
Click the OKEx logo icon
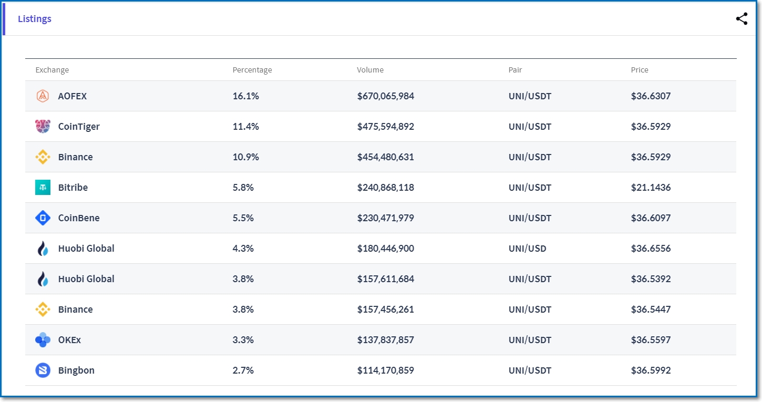pyautogui.click(x=43, y=340)
